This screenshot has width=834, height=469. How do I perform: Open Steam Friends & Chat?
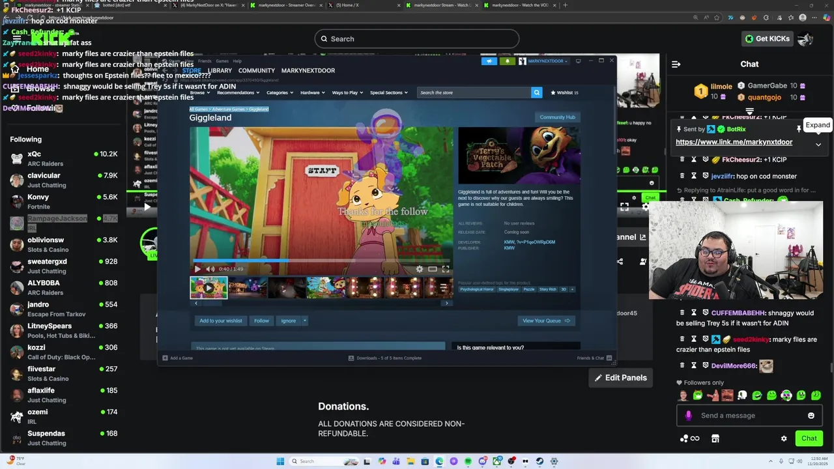[594, 358]
